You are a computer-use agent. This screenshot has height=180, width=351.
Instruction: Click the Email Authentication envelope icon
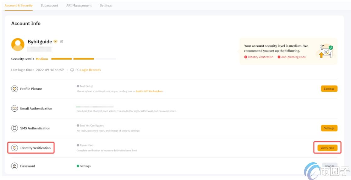pyautogui.click(x=14, y=109)
